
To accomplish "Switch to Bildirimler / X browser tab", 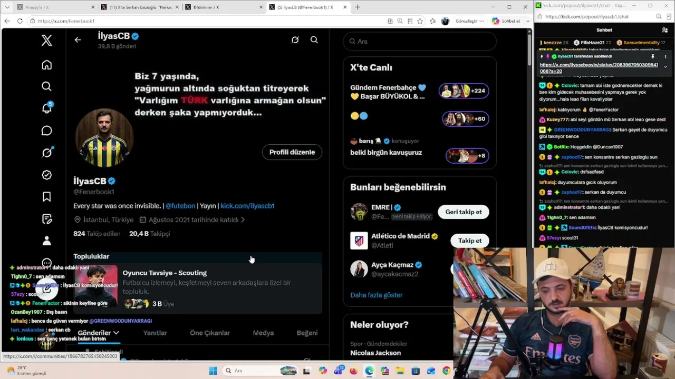I will [x=224, y=7].
